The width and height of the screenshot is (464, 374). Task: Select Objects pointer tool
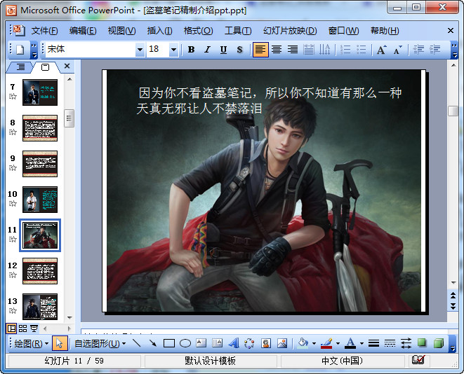click(60, 343)
